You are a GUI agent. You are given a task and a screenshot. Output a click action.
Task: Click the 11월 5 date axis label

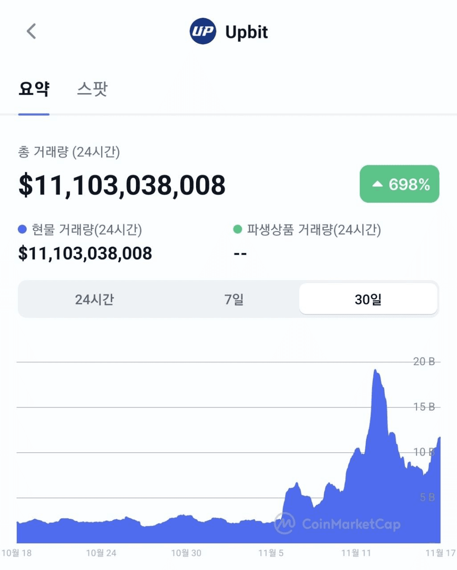[271, 553]
